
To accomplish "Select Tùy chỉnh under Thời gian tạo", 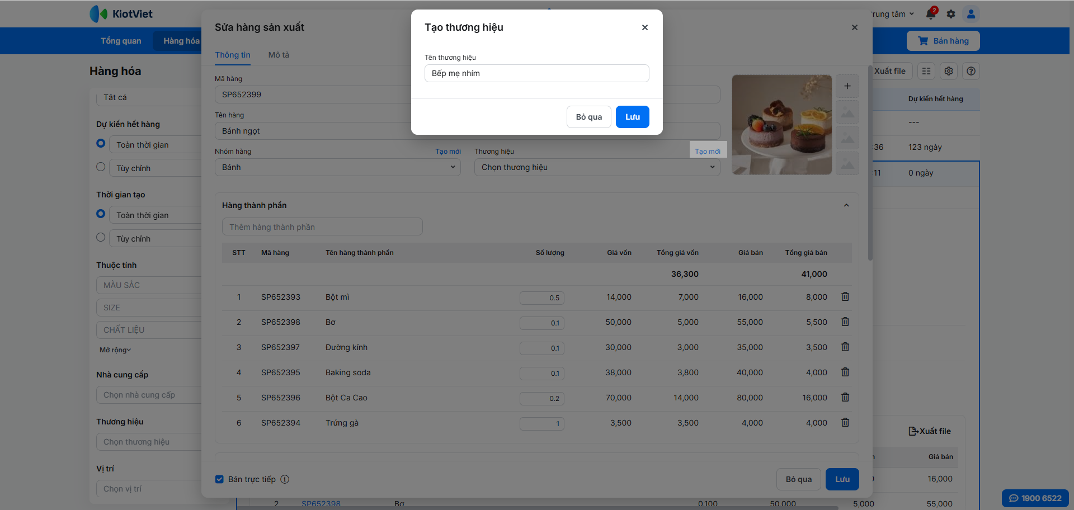I will (x=101, y=237).
